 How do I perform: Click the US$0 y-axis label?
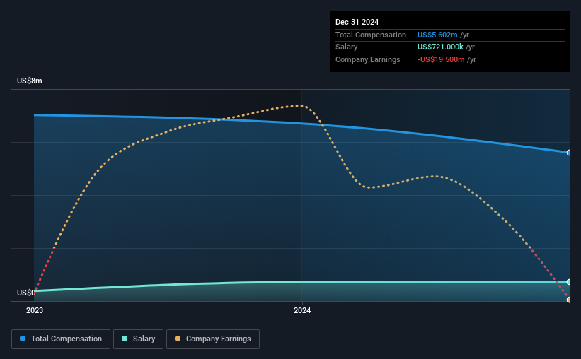tap(26, 293)
